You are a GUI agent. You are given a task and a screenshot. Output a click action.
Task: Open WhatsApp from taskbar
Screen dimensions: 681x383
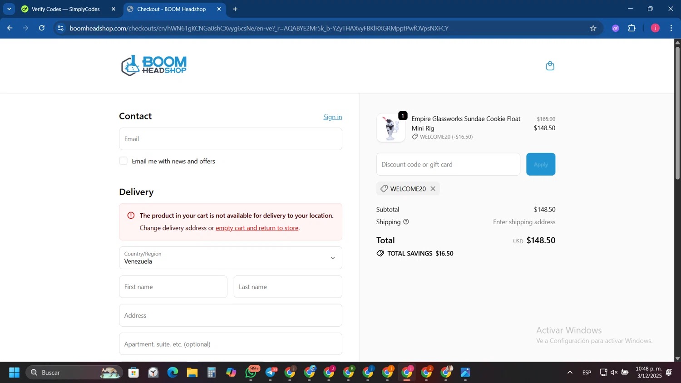251,373
